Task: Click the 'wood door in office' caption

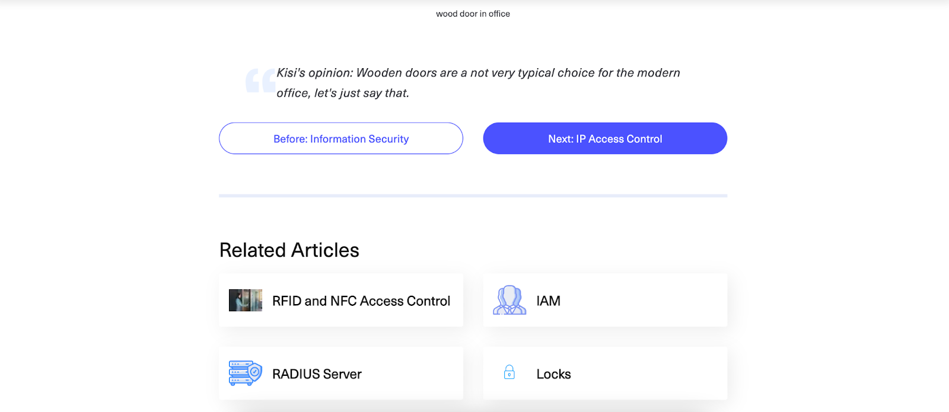Action: (473, 14)
